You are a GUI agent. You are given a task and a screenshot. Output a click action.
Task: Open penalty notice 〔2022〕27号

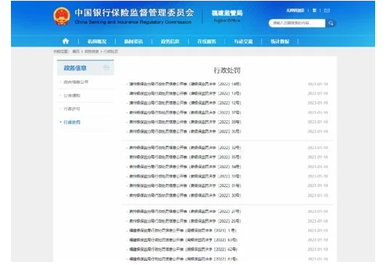185,211
